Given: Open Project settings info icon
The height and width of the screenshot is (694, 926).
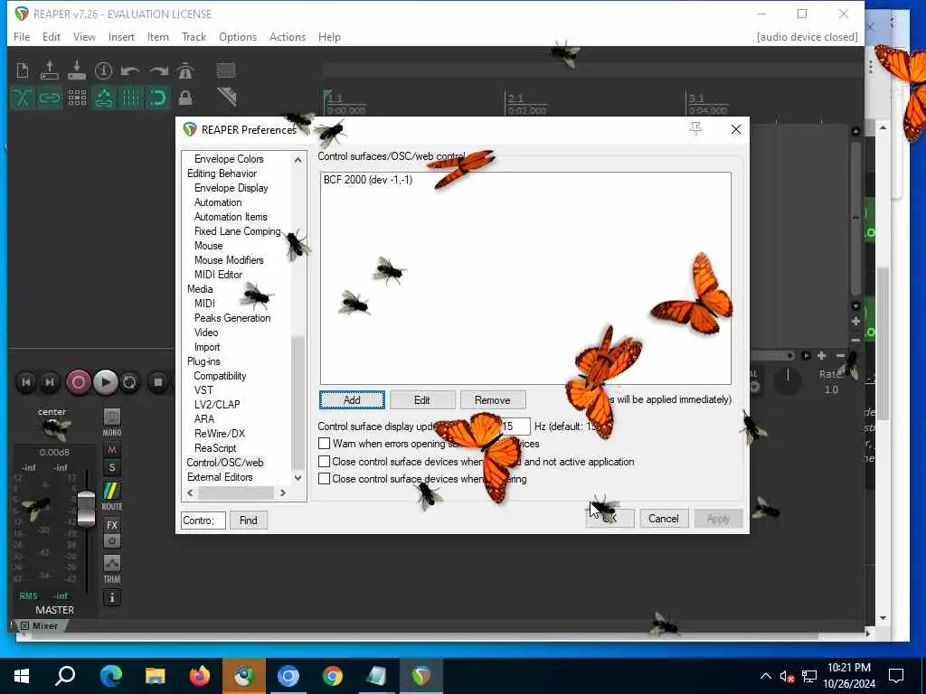Looking at the screenshot, I should tap(103, 70).
